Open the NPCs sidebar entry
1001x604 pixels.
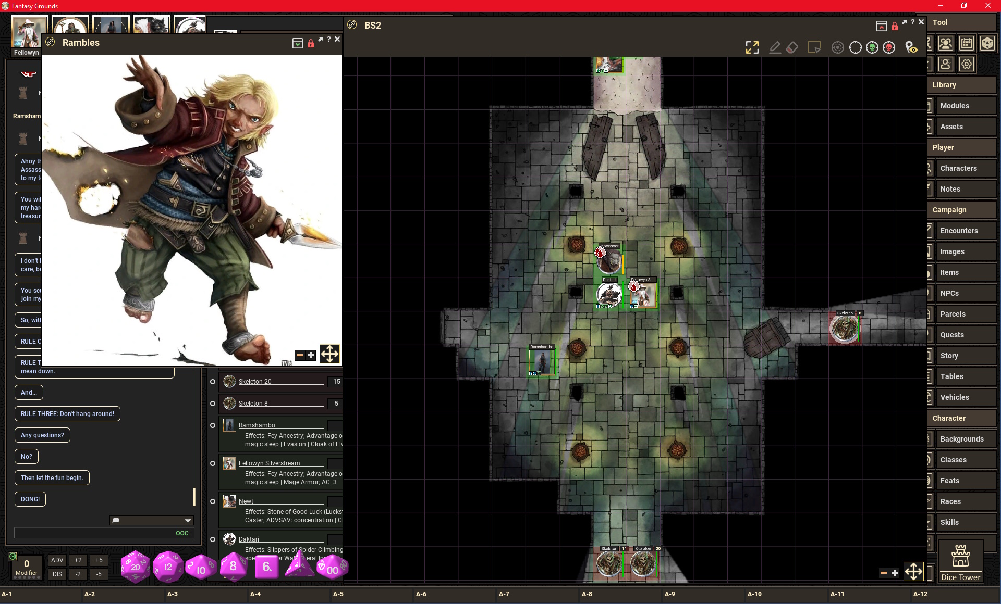pyautogui.click(x=966, y=293)
